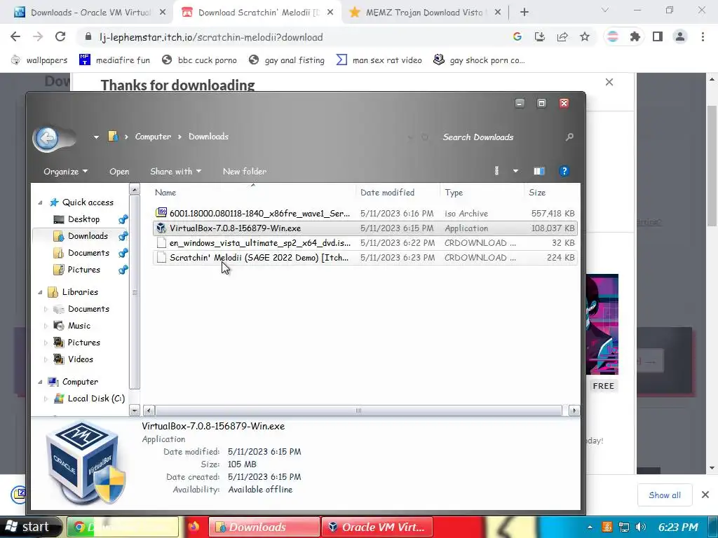The image size is (718, 538).
Task: Open the Share with dropdown
Action: point(176,172)
